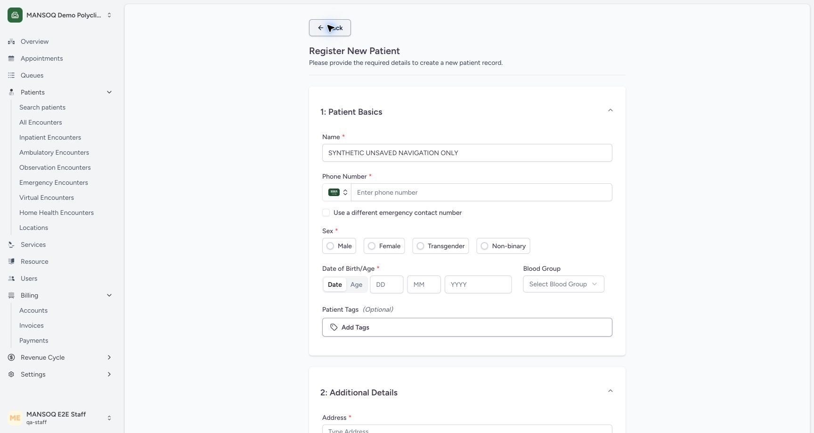The height and width of the screenshot is (433, 814).
Task: Collapse the Billing sidebar menu chevron
Action: pyautogui.click(x=109, y=295)
